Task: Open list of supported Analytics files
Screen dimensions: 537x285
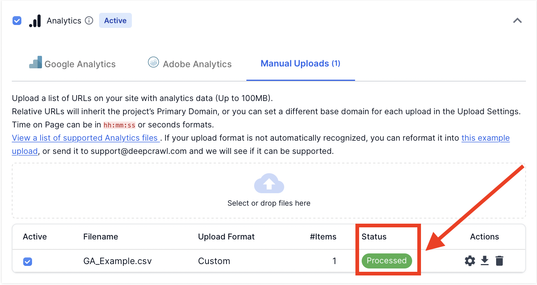Action: [x=85, y=138]
